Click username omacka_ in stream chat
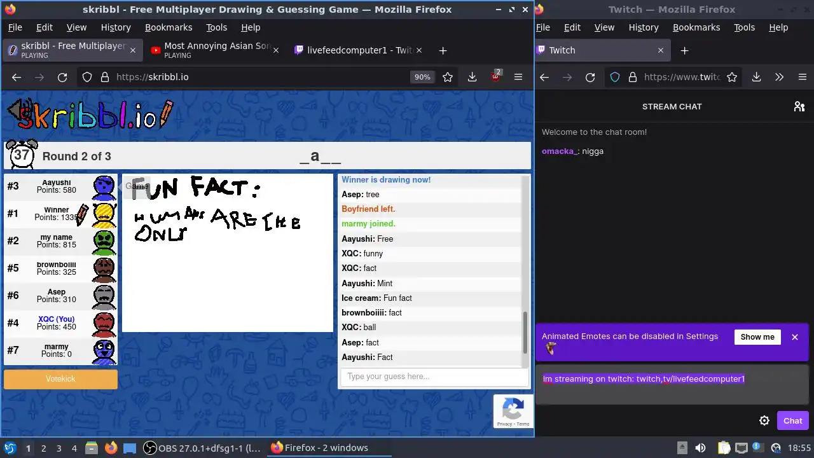 (560, 151)
